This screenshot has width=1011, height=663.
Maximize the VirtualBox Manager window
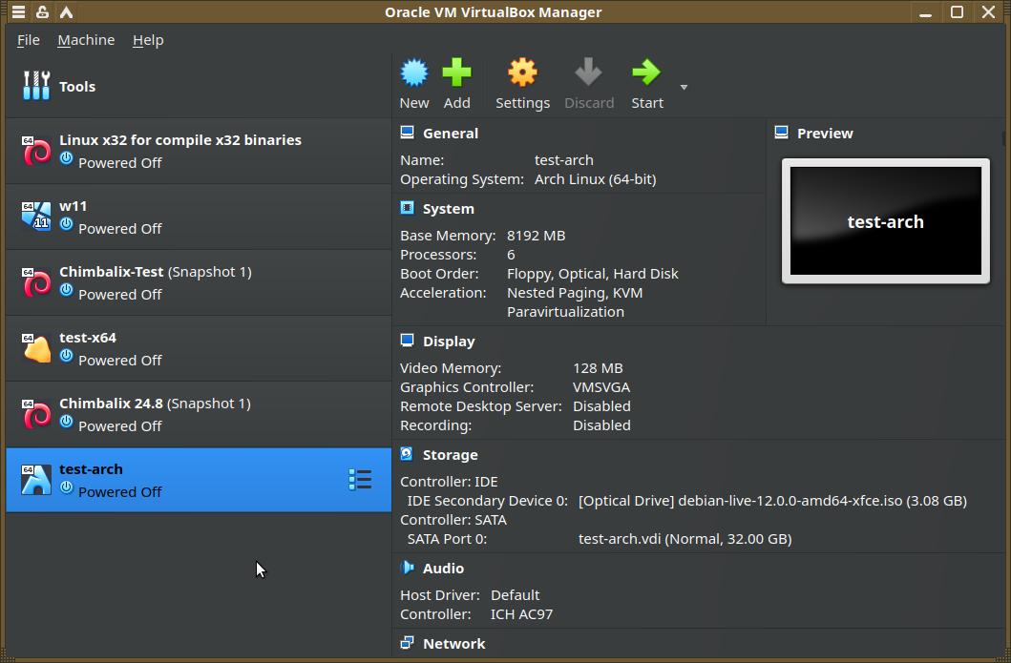pyautogui.click(x=957, y=11)
